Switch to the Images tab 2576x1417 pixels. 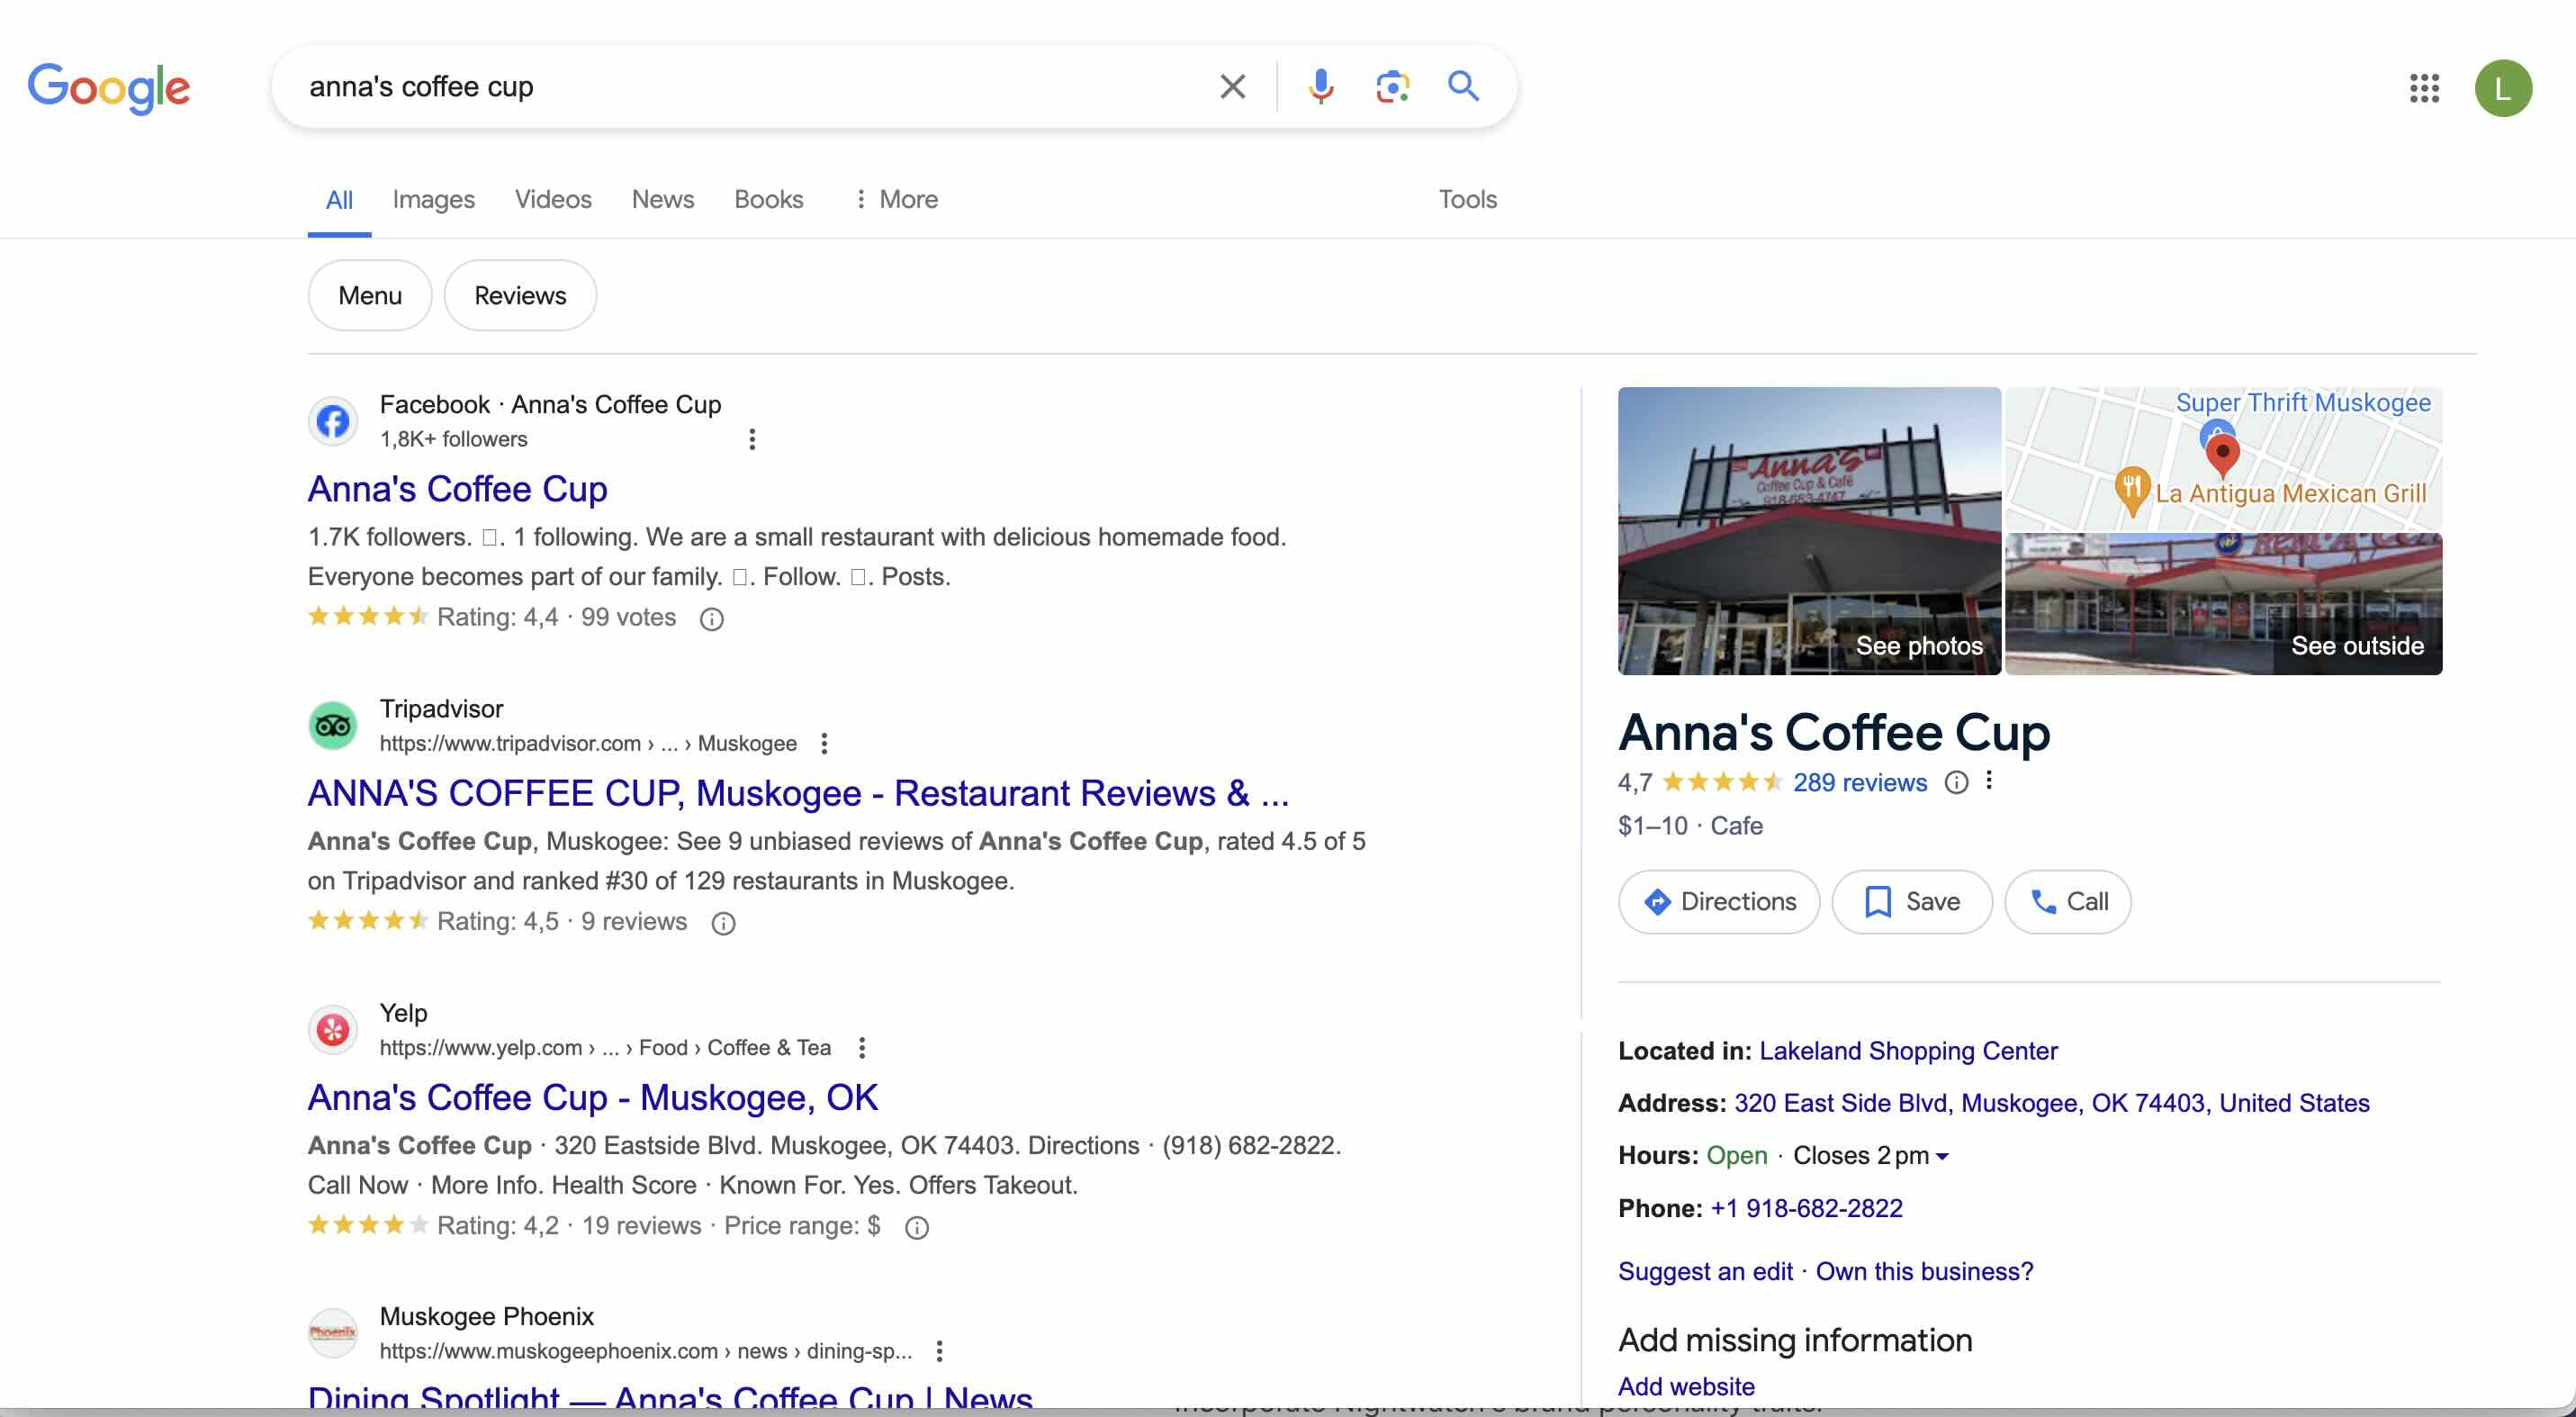pyautogui.click(x=433, y=199)
